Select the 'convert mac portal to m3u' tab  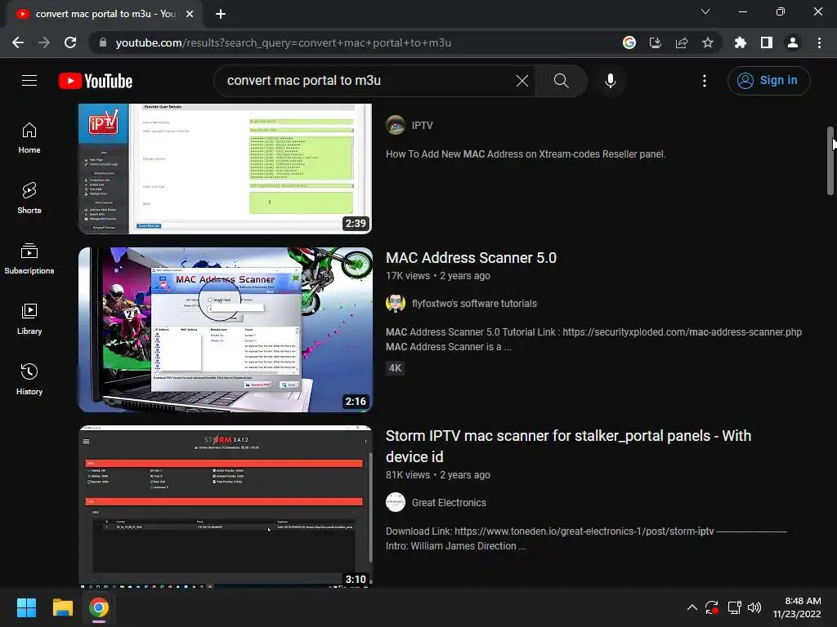point(105,14)
